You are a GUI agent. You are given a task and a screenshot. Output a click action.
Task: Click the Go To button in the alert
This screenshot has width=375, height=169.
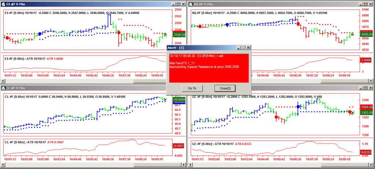(192, 88)
